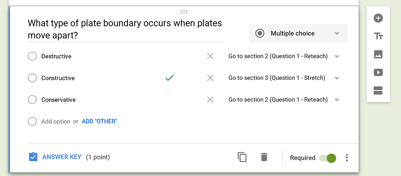The image size is (401, 176).
Task: Delete the question with trash icon
Action: (x=264, y=157)
